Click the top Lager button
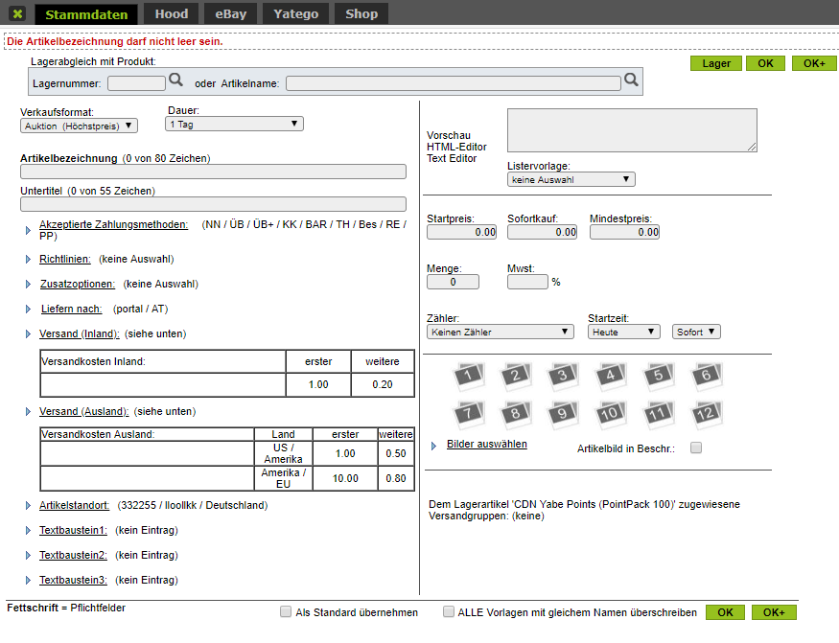Image resolution: width=839 pixels, height=643 pixels. (716, 63)
